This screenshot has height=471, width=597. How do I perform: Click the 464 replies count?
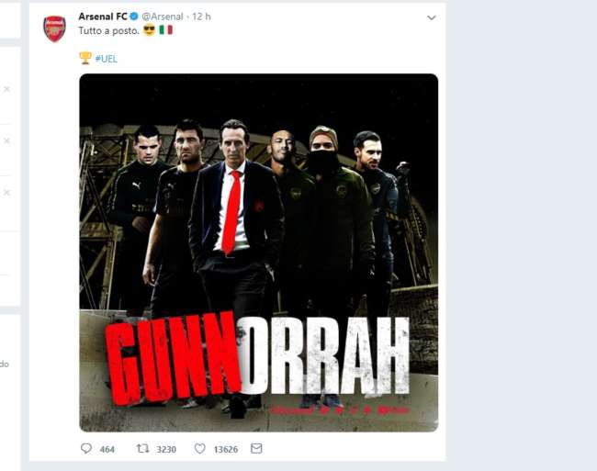107,449
